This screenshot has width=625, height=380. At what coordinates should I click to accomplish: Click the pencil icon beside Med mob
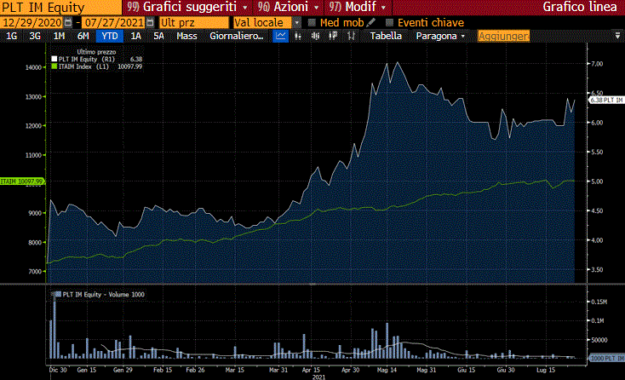point(371,22)
